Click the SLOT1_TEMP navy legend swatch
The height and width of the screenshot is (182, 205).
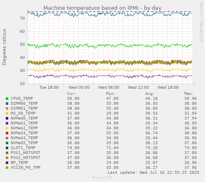(x=7, y=148)
